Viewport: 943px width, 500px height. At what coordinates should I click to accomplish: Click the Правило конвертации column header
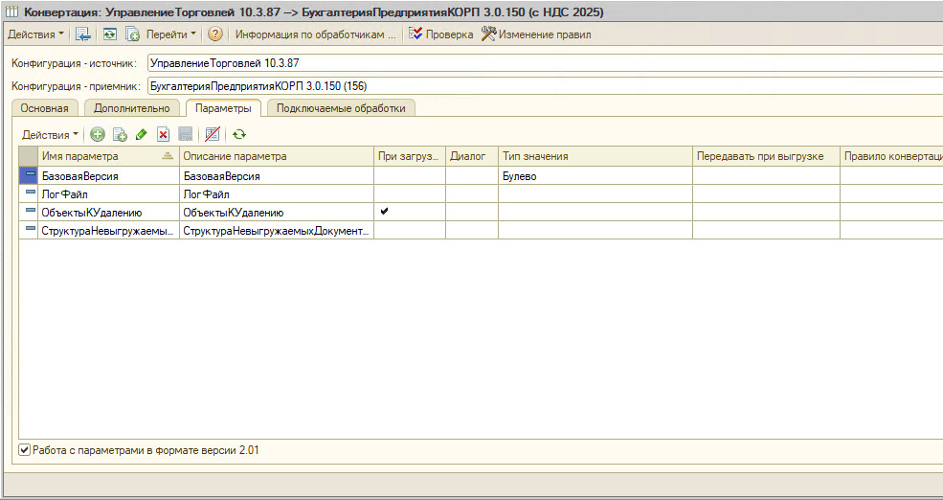892,156
